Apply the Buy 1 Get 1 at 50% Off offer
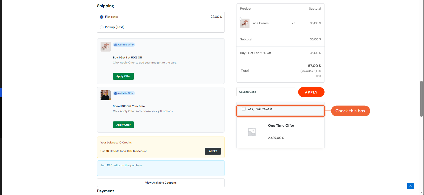 123,76
